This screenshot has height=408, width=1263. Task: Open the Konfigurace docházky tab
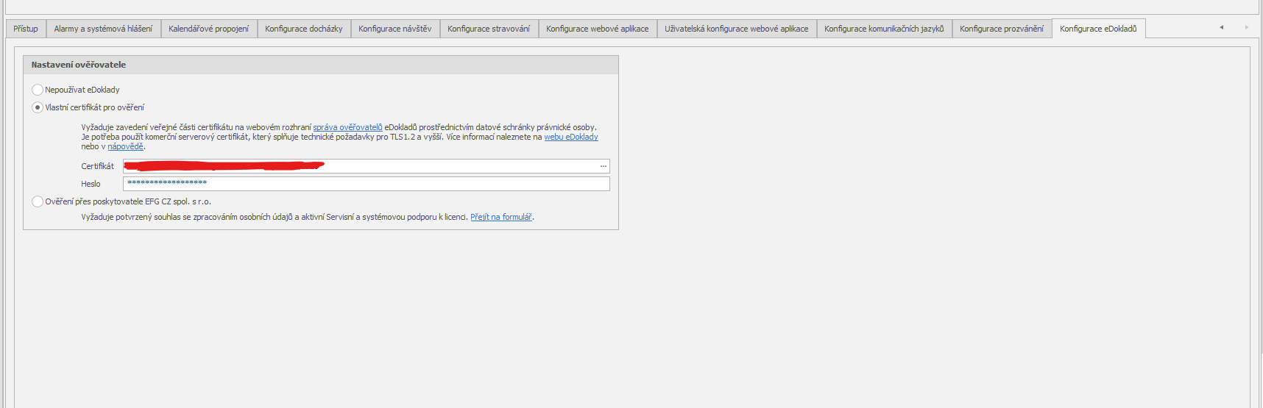[303, 29]
